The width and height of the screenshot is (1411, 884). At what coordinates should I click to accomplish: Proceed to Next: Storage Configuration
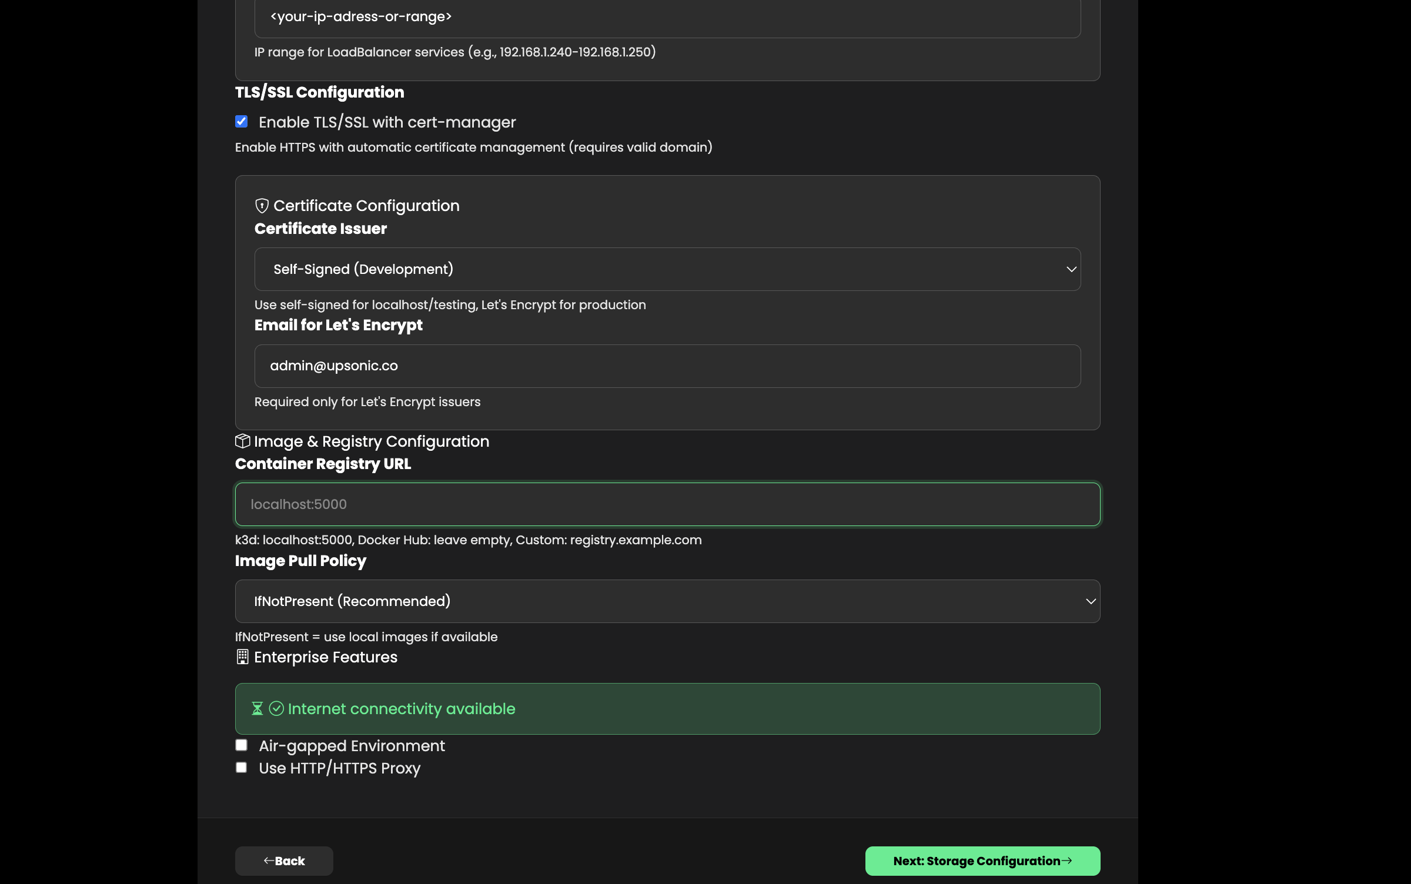coord(982,860)
